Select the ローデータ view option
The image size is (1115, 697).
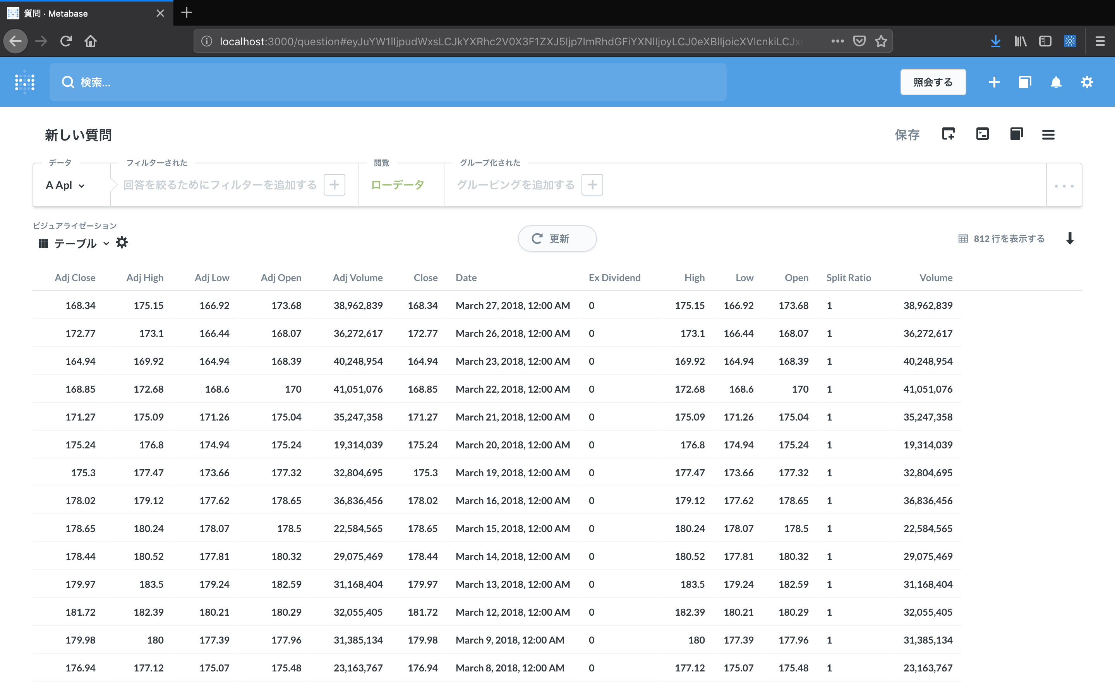coord(397,185)
